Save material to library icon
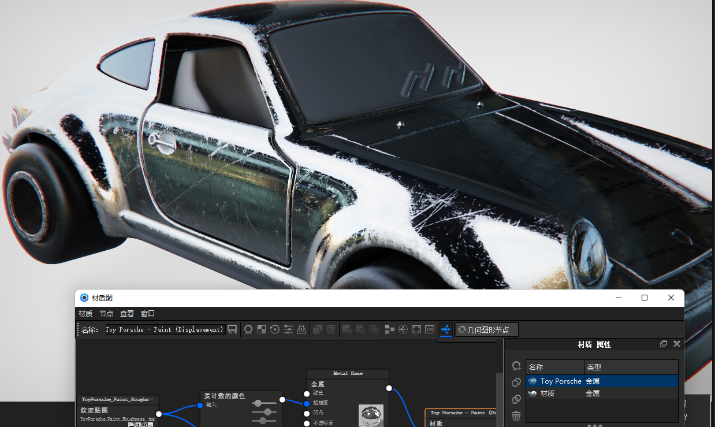The width and height of the screenshot is (715, 427). point(232,329)
